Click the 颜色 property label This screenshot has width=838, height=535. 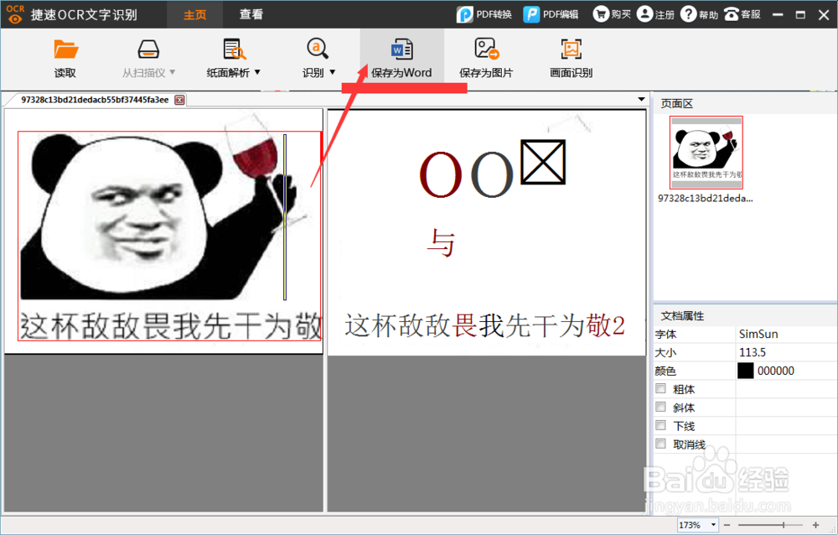tap(665, 371)
